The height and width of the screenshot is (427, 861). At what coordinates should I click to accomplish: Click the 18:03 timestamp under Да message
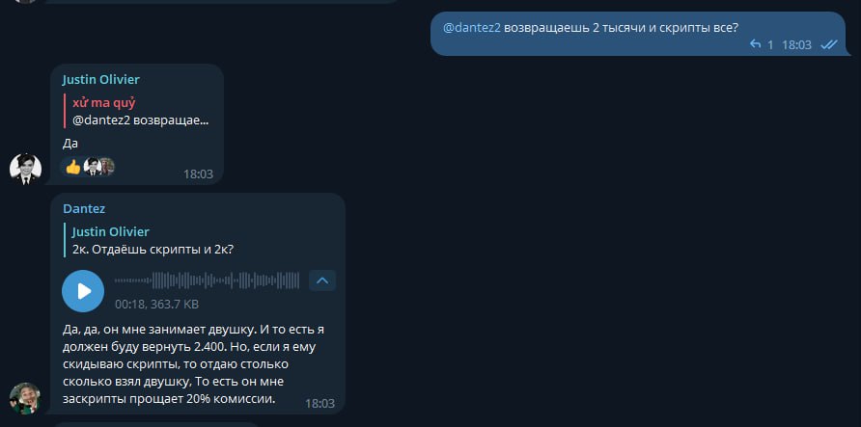(x=198, y=174)
